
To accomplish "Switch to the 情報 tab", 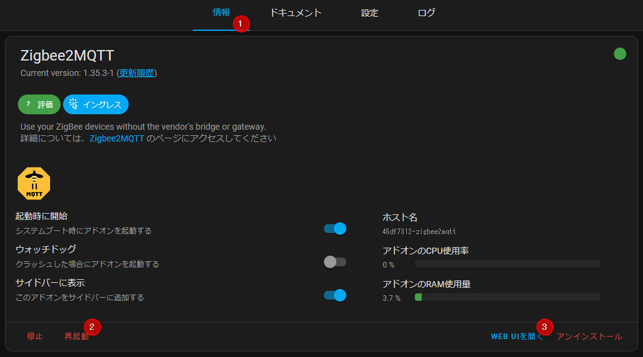I will pos(221,13).
